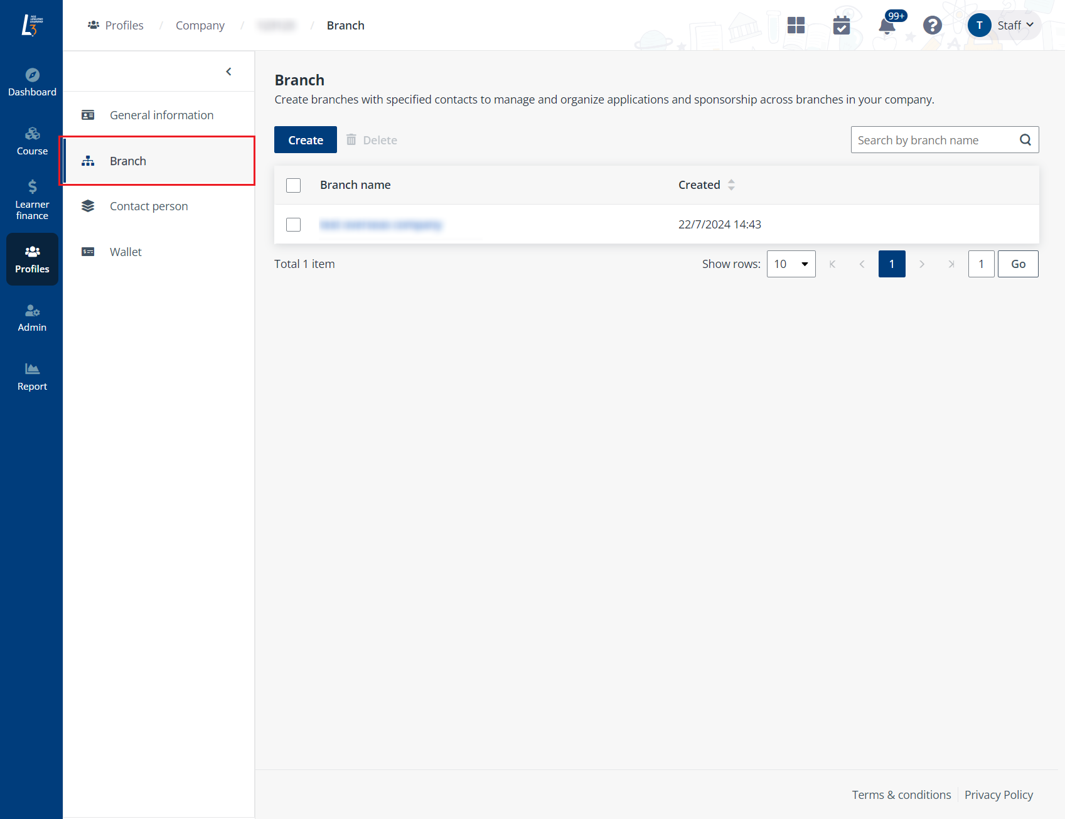1065x819 pixels.
Task: Click the Admin sidebar icon
Action: point(32,317)
